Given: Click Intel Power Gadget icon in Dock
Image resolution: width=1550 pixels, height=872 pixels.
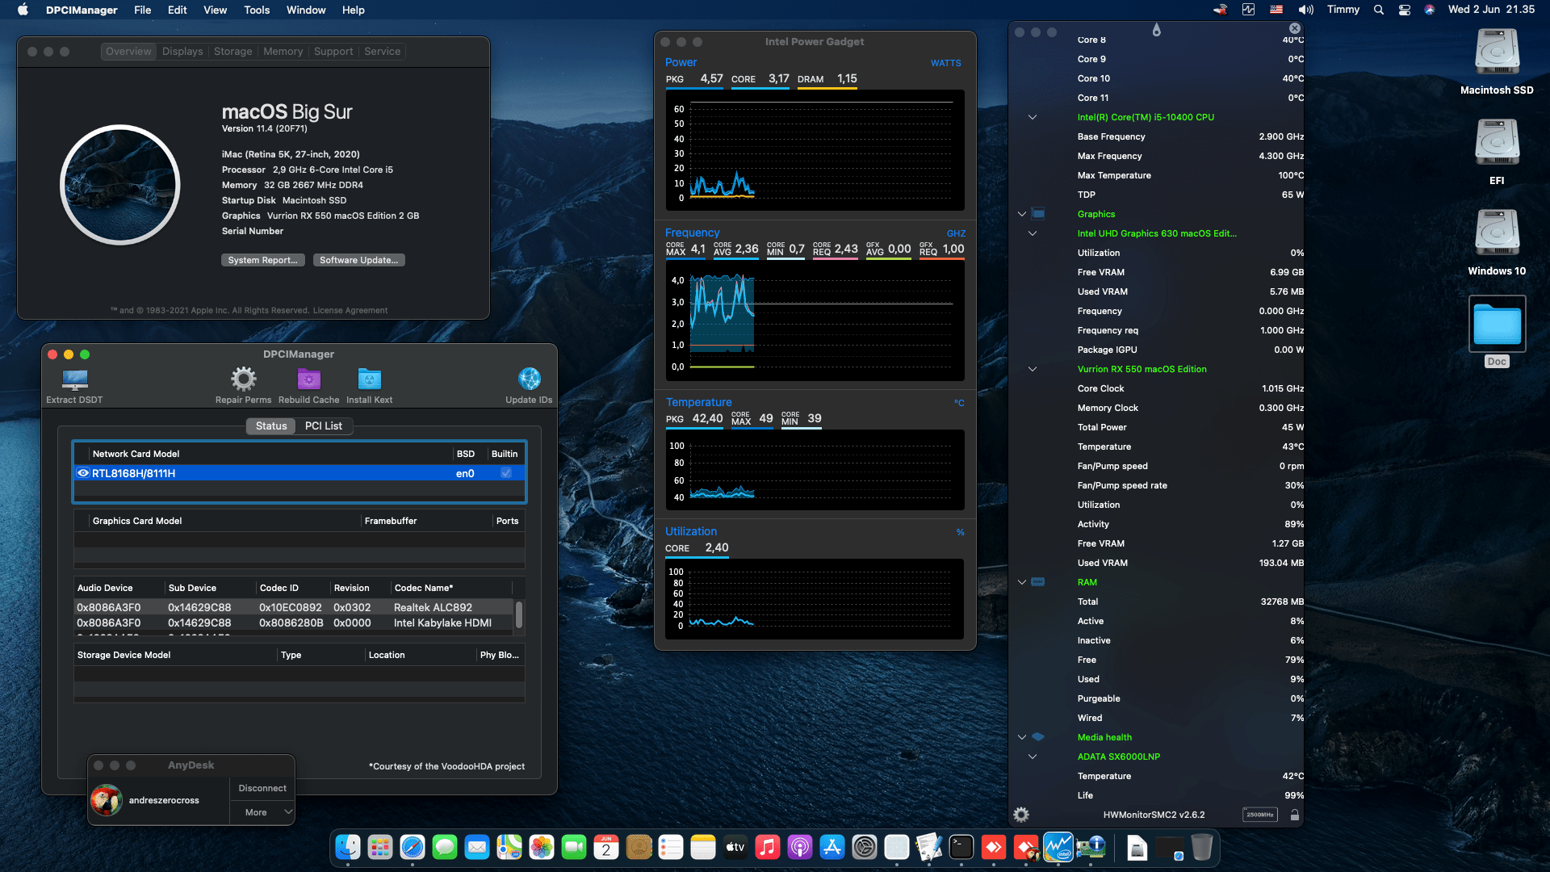Looking at the screenshot, I should [x=1058, y=847].
